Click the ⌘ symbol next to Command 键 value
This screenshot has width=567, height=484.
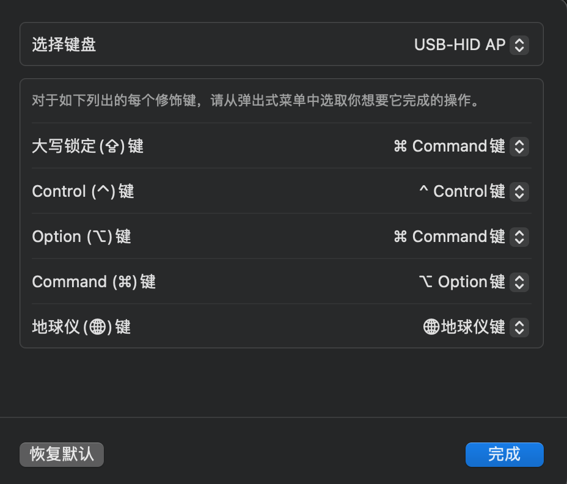tap(403, 146)
